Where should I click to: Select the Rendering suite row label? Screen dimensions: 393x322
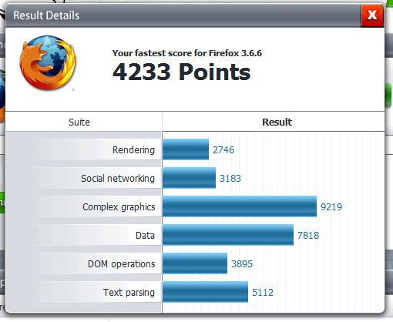133,149
